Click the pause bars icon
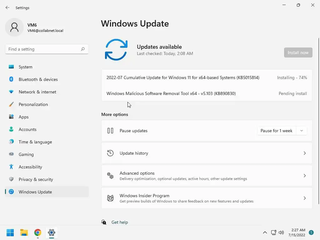The image size is (320, 240). tap(110, 131)
